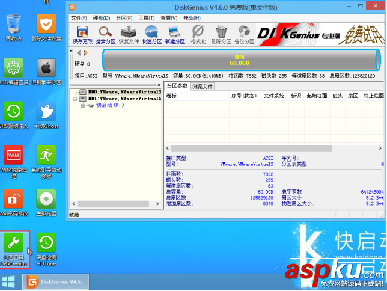Click the 标识 column header
The height and width of the screenshot is (291, 387).
pos(296,96)
